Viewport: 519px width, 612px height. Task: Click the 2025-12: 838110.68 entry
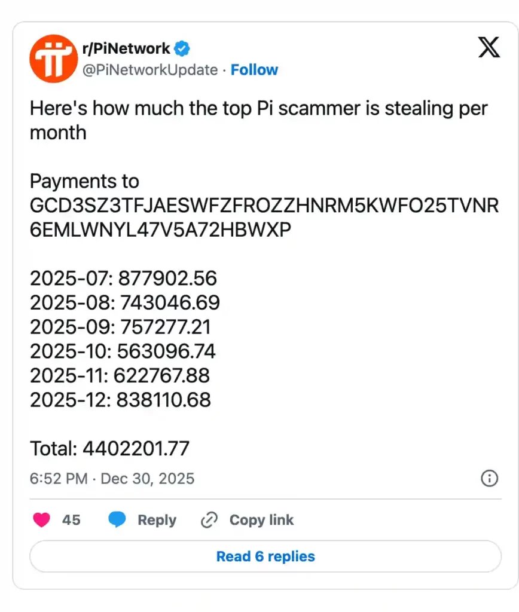tap(120, 400)
